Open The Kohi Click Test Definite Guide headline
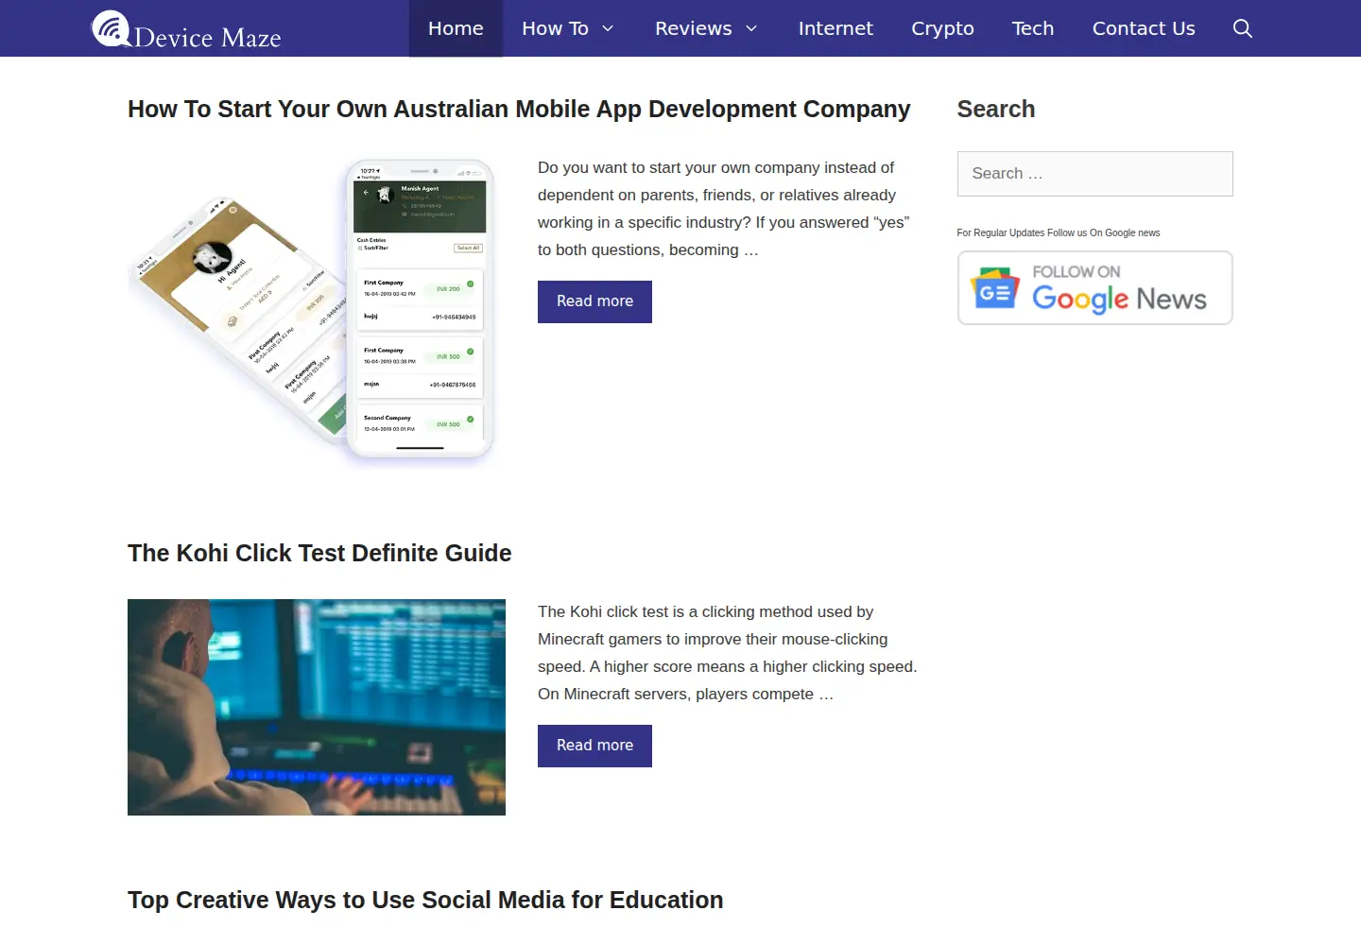Viewport: 1361px width, 945px height. (x=319, y=554)
